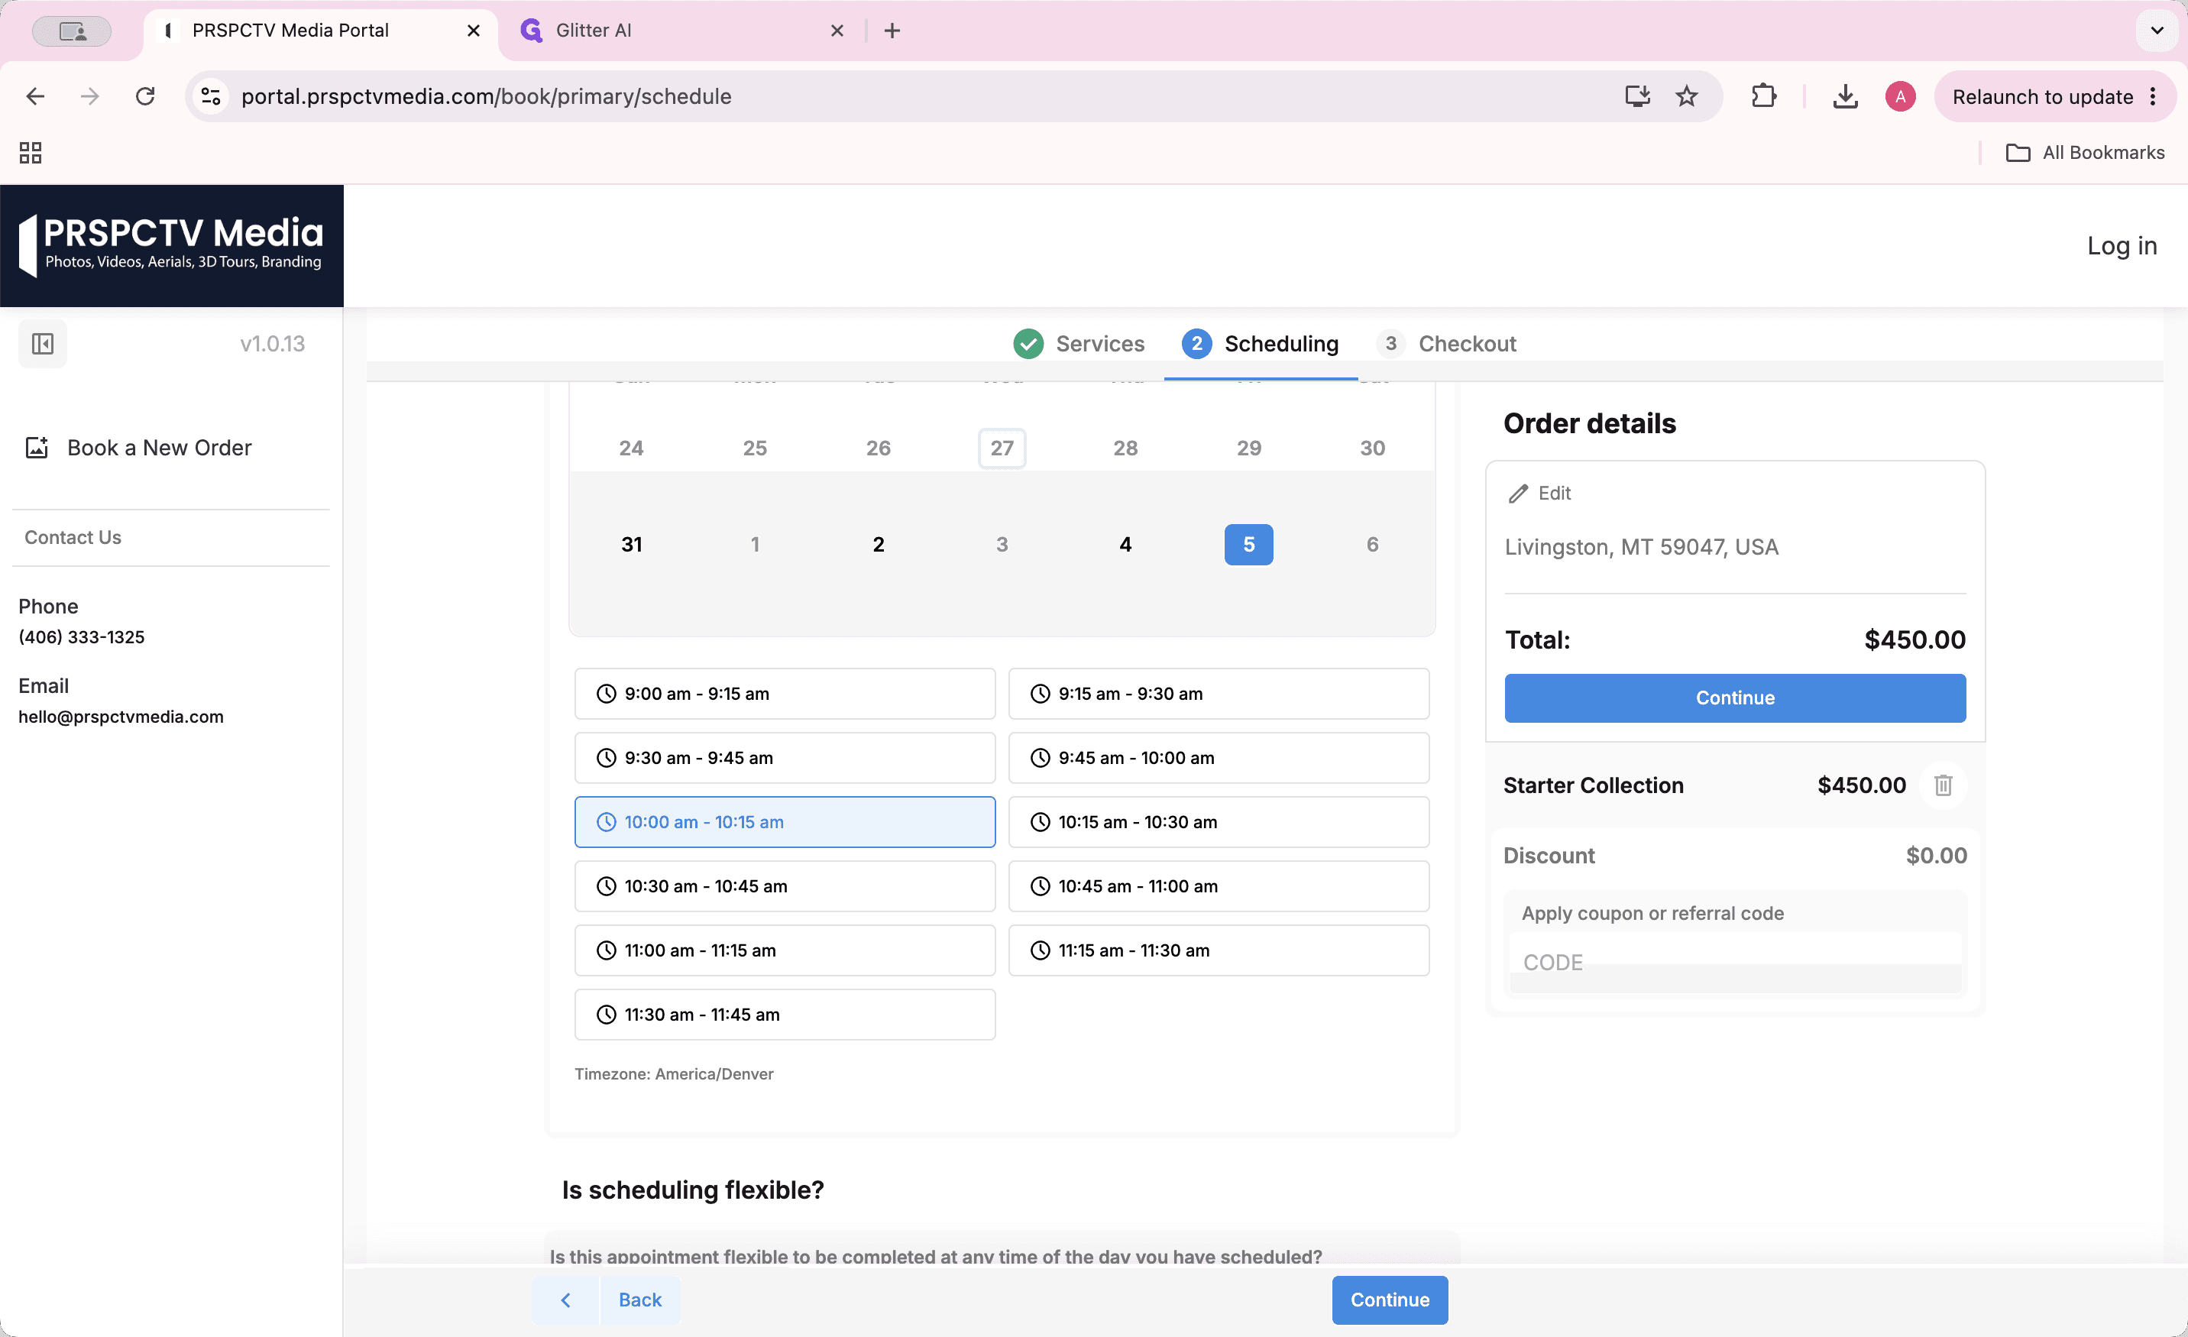Image resolution: width=2188 pixels, height=1337 pixels.
Task: Select the 9:15 am - 9:30 am slot
Action: tap(1219, 694)
